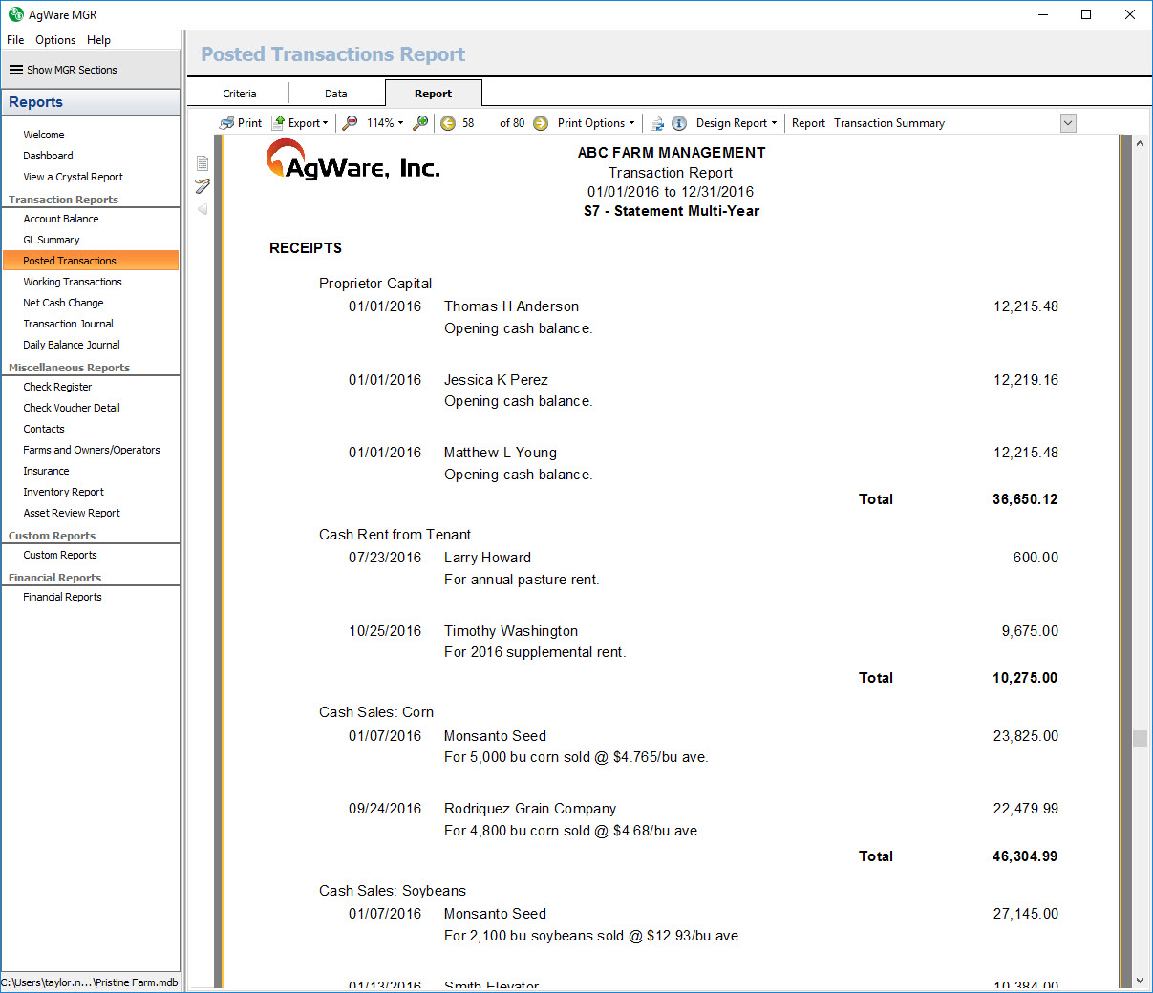The height and width of the screenshot is (993, 1153).
Task: Expand the Print Options dropdown
Action: pos(596,123)
